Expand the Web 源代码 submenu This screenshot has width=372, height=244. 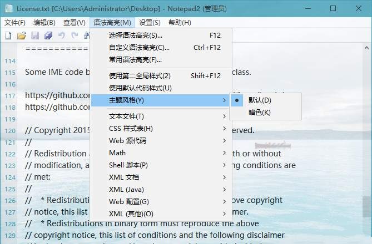(x=161, y=141)
